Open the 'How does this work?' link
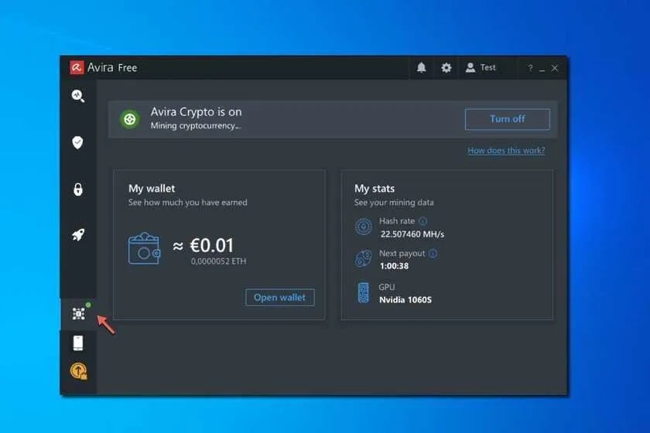The width and height of the screenshot is (650, 433). point(506,151)
